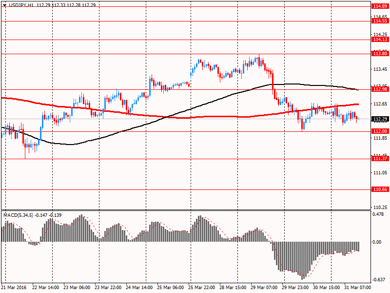Viewport: 390px width, 293px height.
Task: Select the 114.55 red price level label
Action: click(x=380, y=21)
